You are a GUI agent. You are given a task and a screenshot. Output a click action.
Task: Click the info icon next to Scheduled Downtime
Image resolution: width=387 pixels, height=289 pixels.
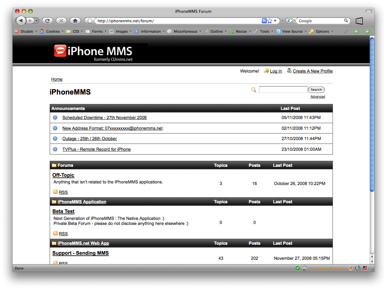click(x=55, y=117)
